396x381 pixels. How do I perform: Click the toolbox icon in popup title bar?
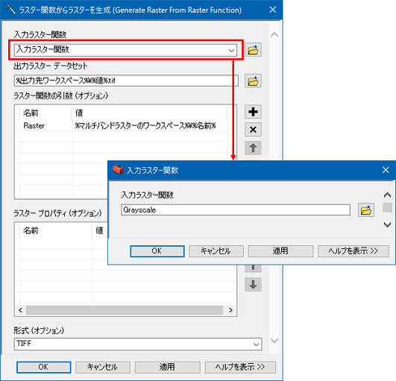(118, 170)
